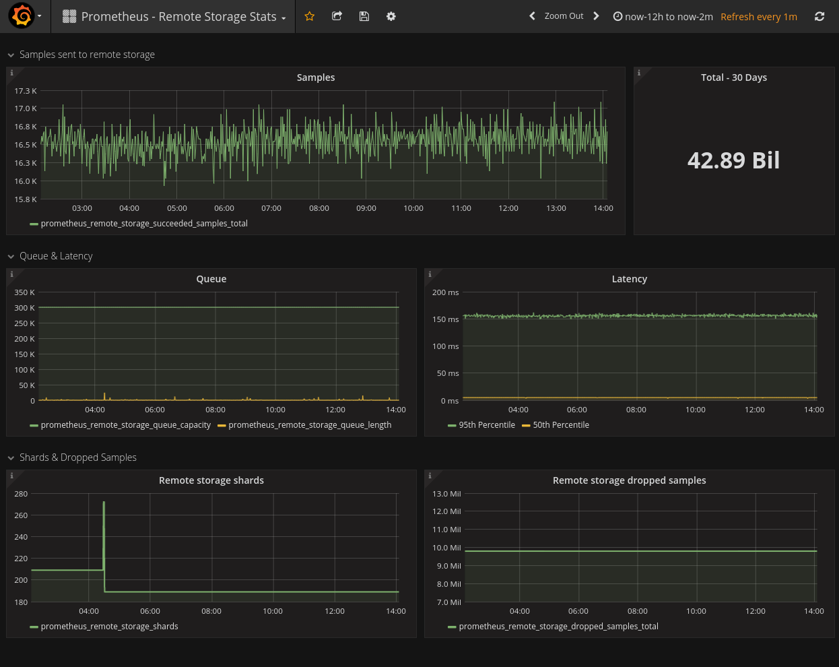
Task: Open the Grafana logo main menu
Action: pyautogui.click(x=22, y=16)
